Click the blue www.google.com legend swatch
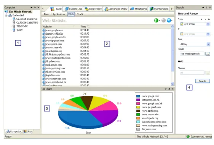This screenshot has height=145, width=214. (138, 96)
